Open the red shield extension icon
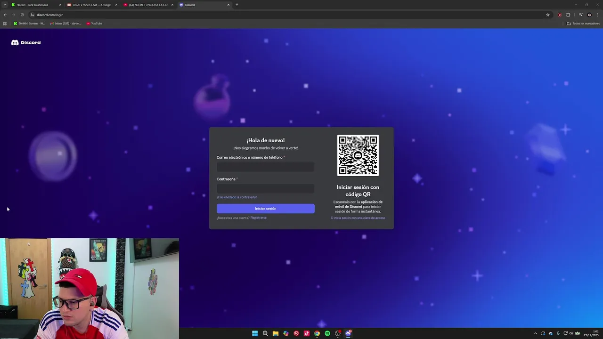The height and width of the screenshot is (339, 603). (560, 15)
